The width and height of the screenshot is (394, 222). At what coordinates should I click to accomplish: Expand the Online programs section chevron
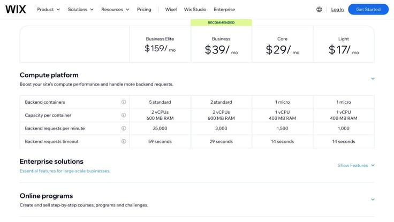point(373,200)
